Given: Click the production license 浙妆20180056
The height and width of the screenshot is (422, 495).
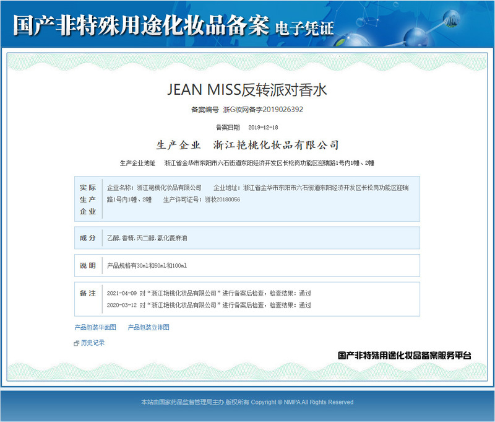Looking at the screenshot, I should [222, 200].
